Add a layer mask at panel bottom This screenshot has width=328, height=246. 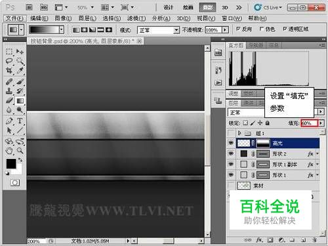270,240
